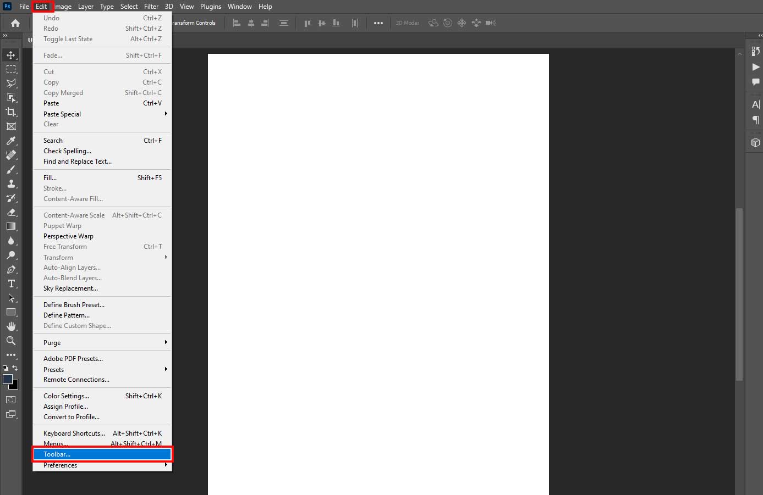Open the Layer menu
This screenshot has width=763, height=495.
tap(86, 7)
